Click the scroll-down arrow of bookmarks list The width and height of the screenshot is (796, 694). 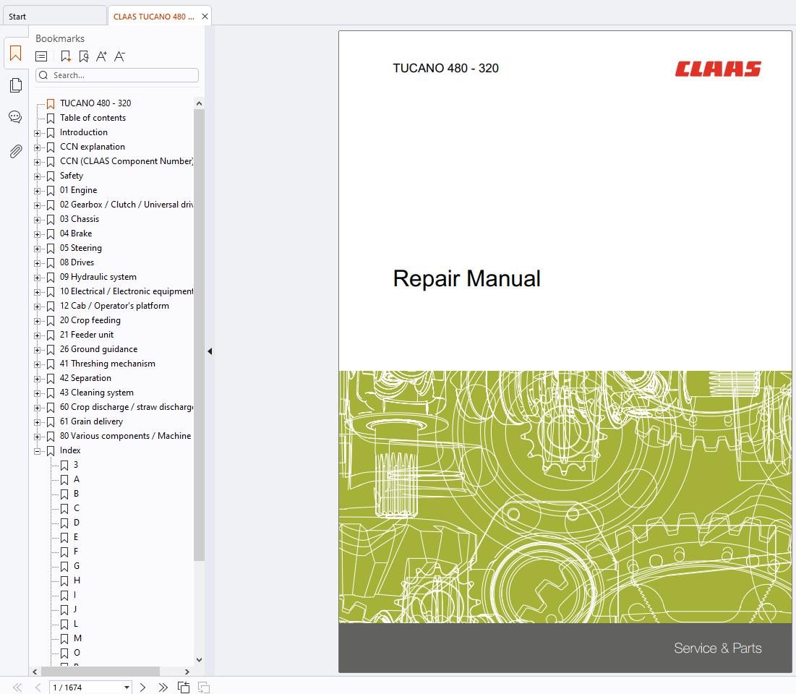pos(199,660)
